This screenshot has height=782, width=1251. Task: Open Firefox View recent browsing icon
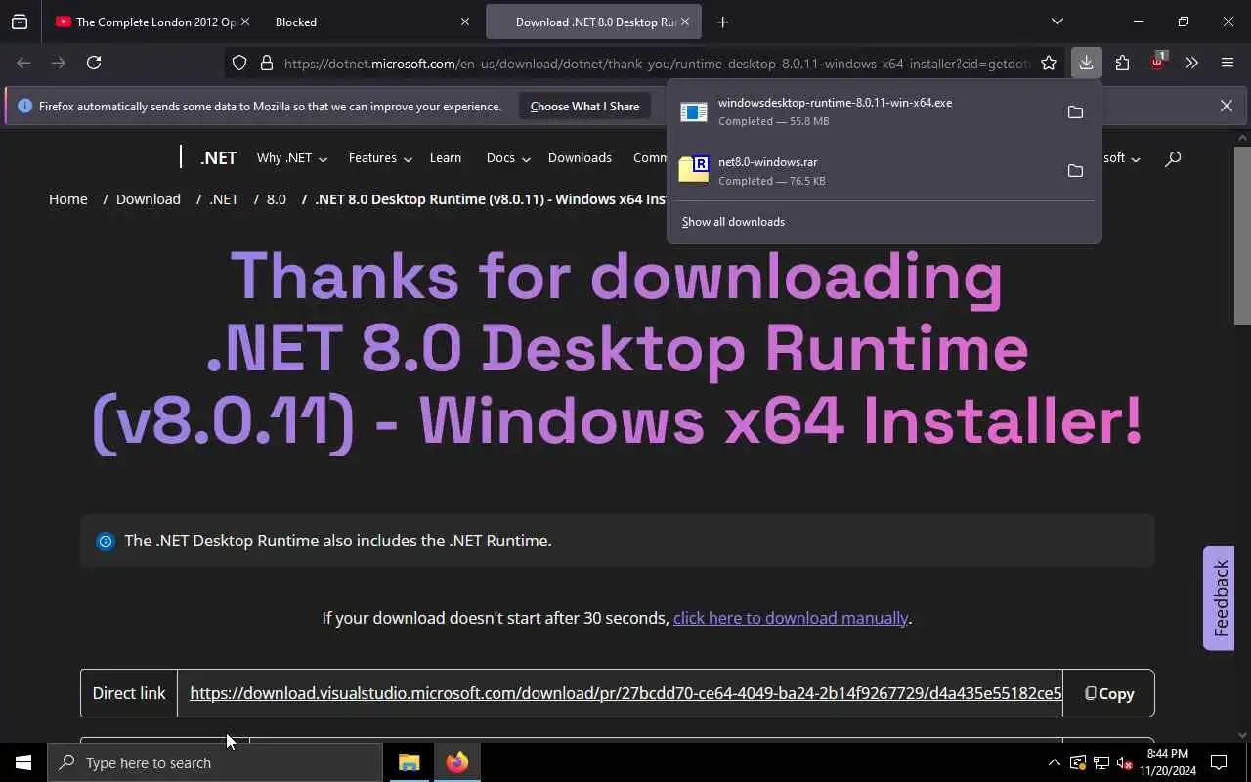(x=20, y=22)
